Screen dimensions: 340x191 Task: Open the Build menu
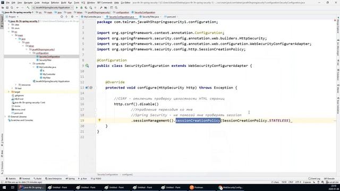(x=64, y=3)
